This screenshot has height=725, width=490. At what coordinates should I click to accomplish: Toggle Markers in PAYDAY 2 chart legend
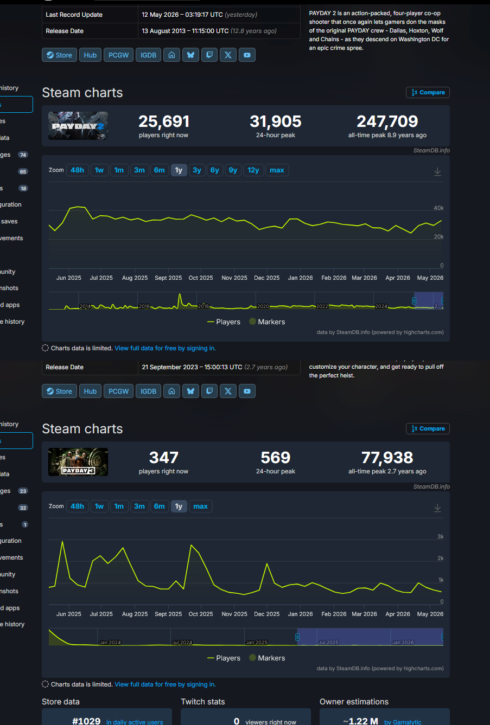[x=267, y=322]
